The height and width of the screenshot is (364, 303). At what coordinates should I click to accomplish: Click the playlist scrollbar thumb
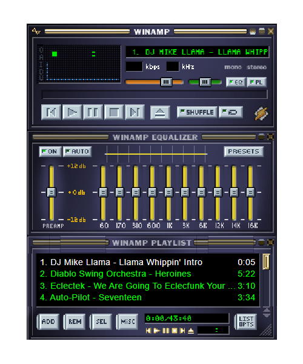pyautogui.click(x=266, y=262)
